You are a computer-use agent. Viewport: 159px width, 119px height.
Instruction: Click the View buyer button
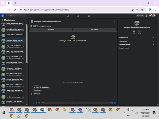(x=51, y=30)
